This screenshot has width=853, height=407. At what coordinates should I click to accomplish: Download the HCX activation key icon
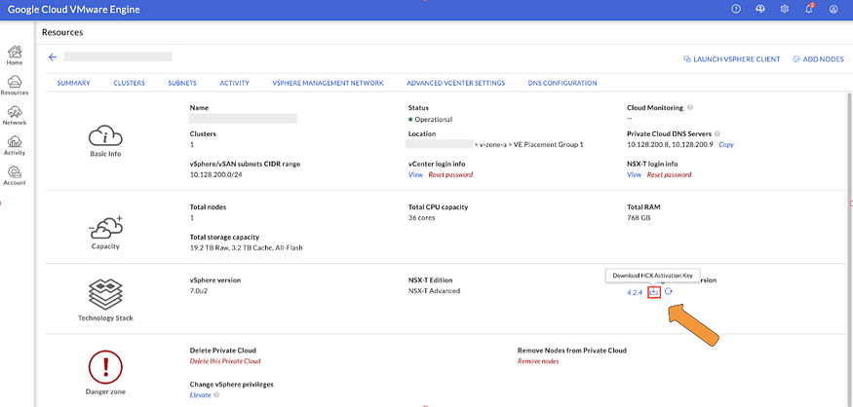click(x=654, y=292)
